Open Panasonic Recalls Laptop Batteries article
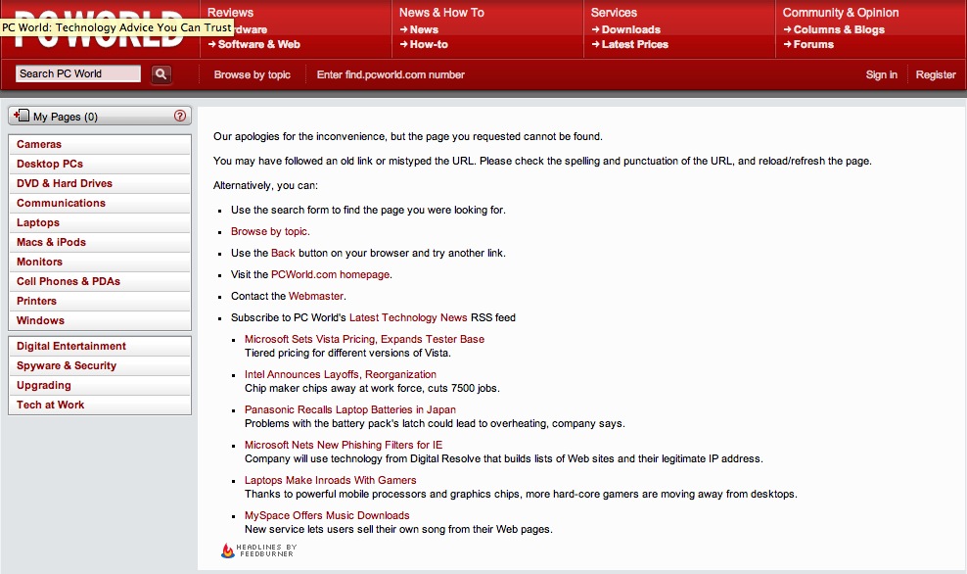This screenshot has height=574, width=967. [x=350, y=409]
